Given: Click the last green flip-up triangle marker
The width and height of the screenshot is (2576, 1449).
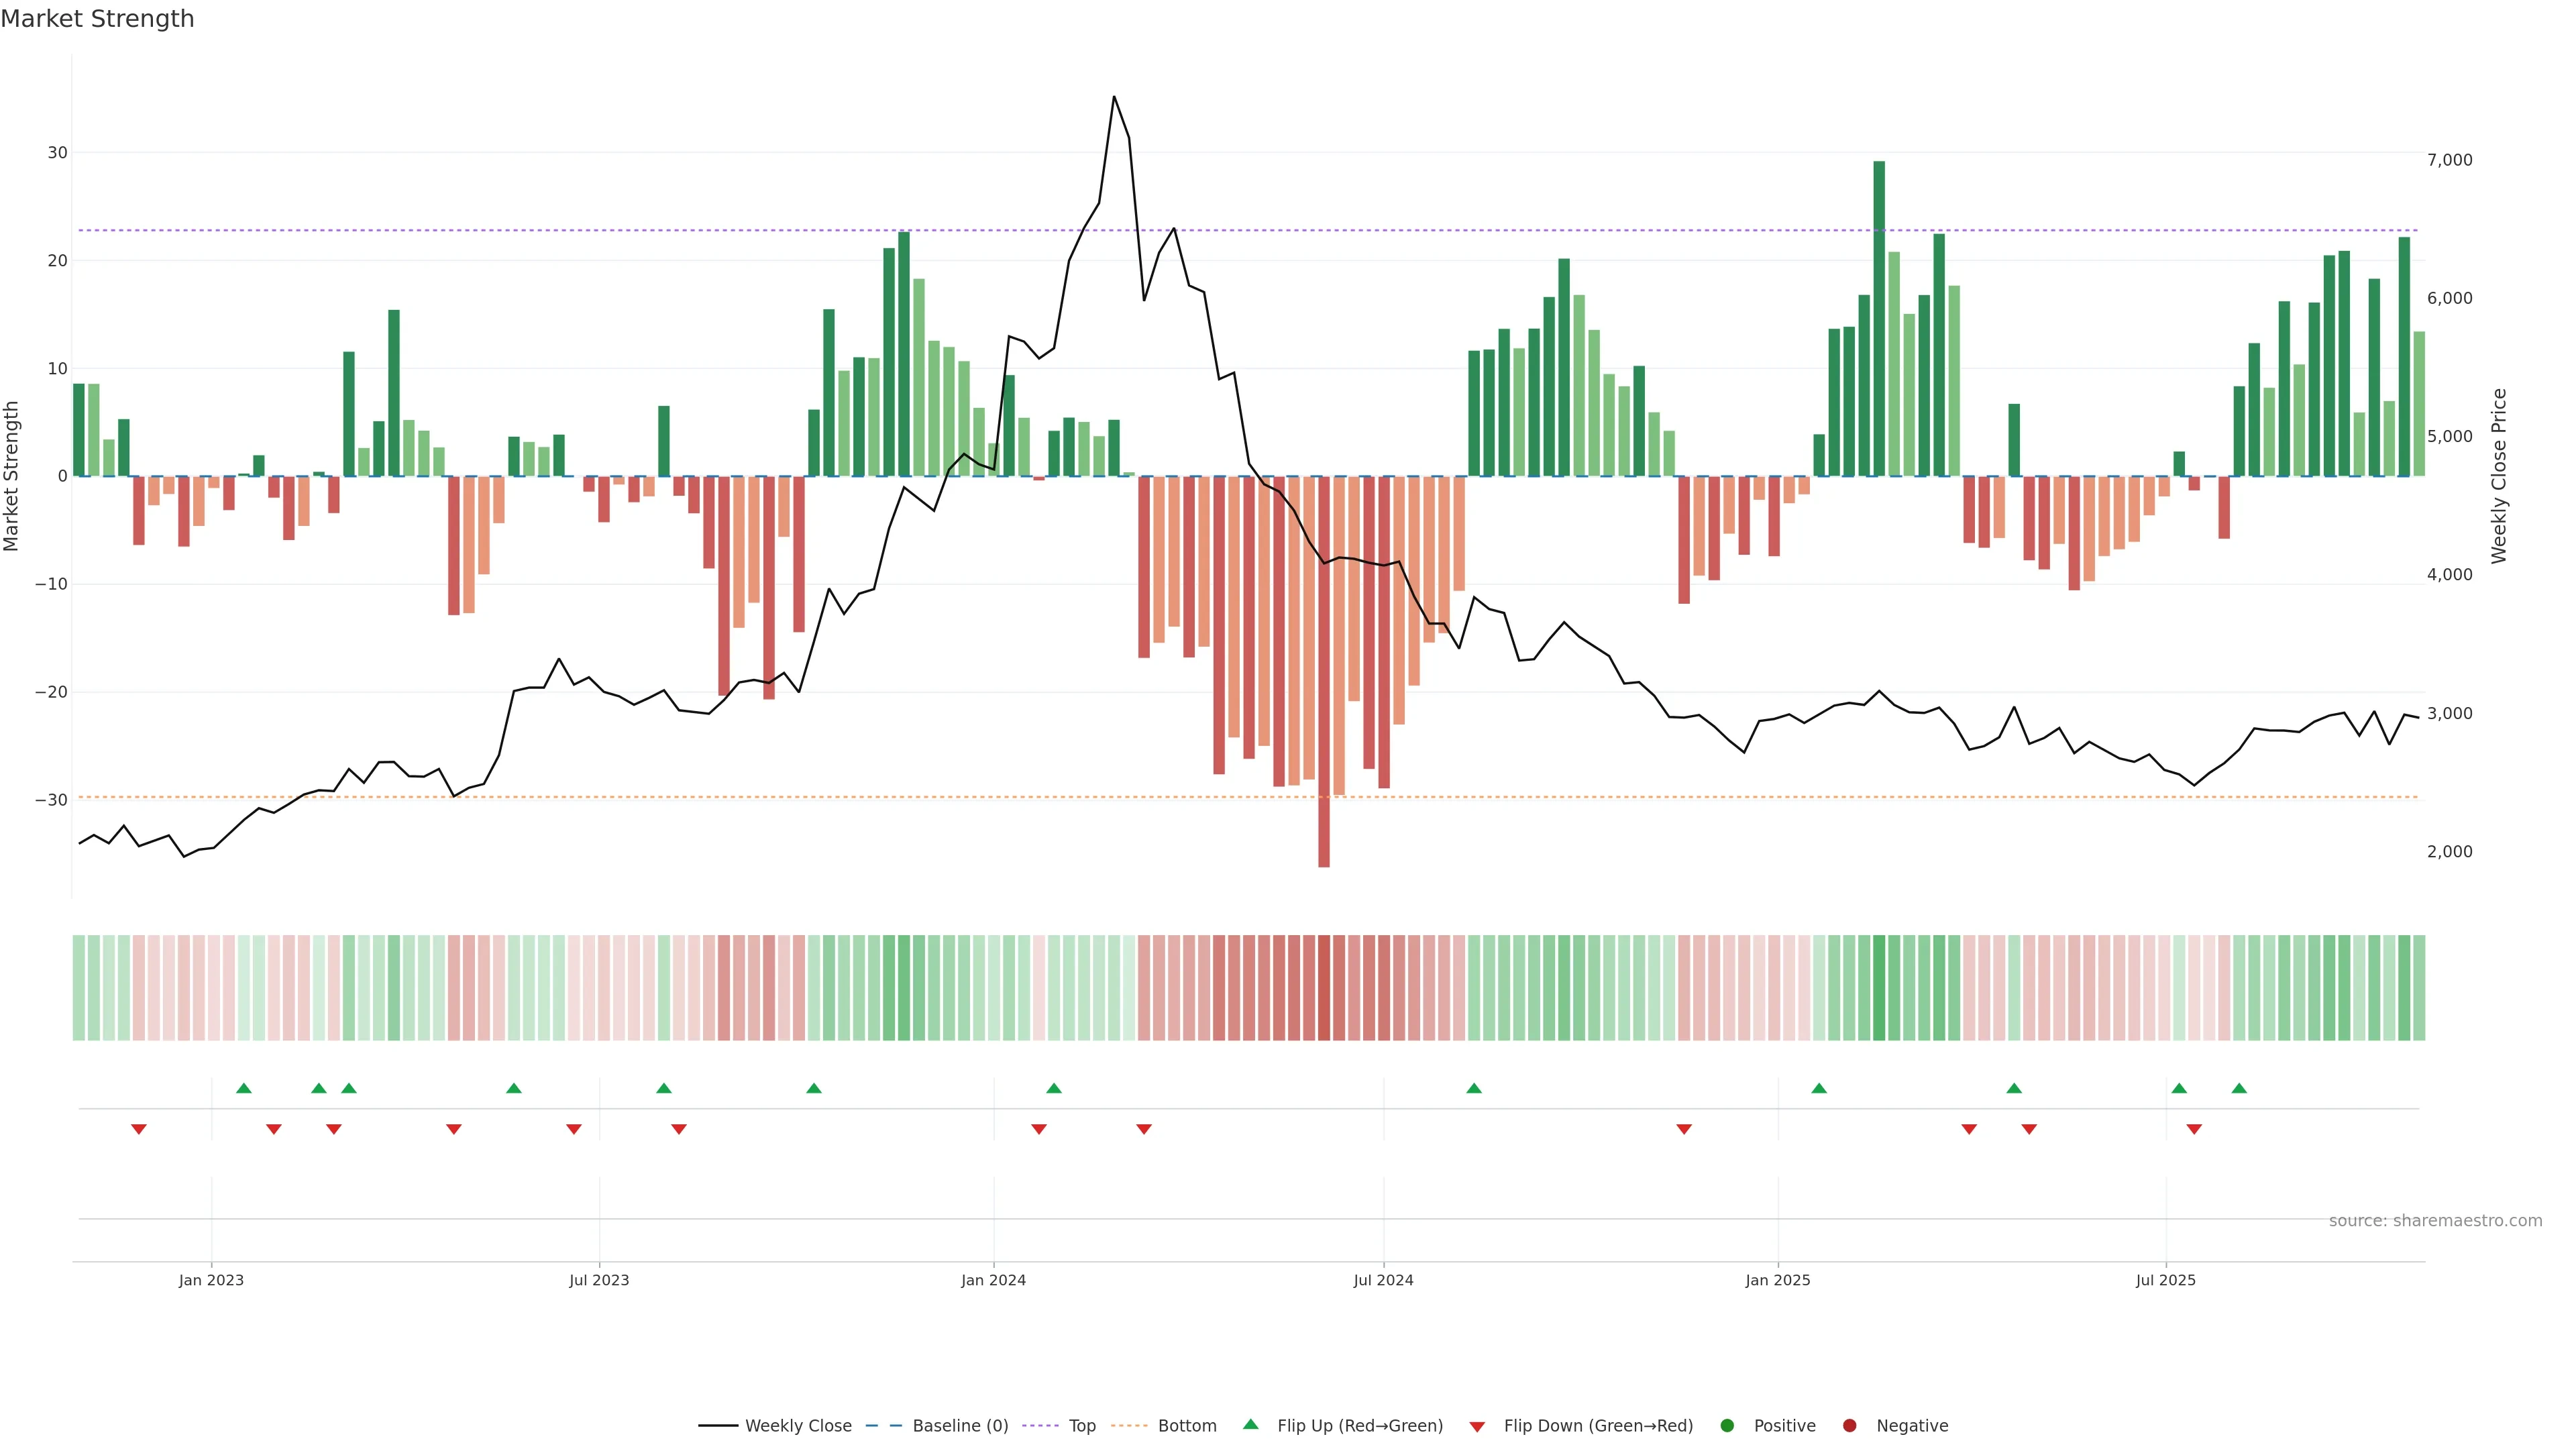Looking at the screenshot, I should click(x=2239, y=1088).
